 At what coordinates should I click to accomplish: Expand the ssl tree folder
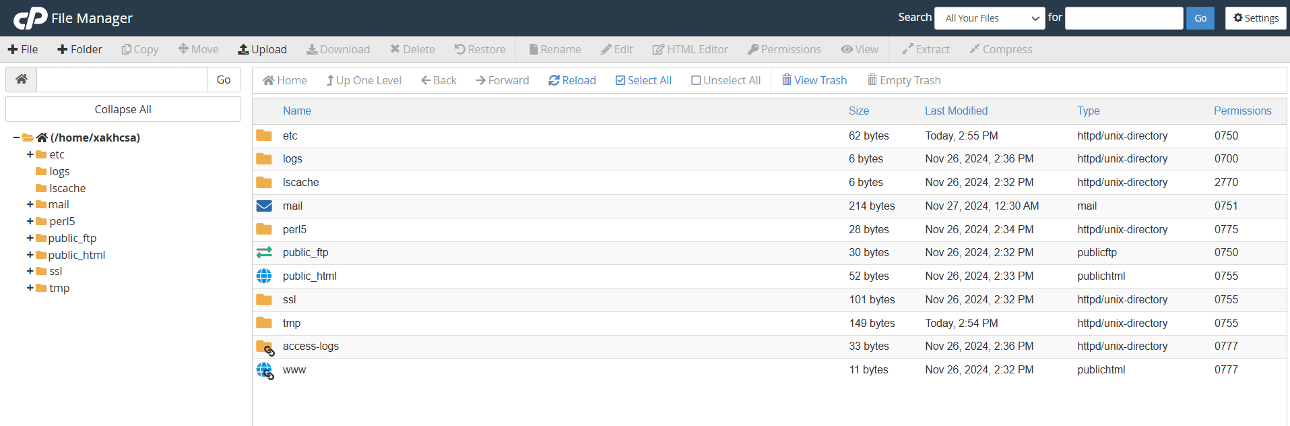click(x=30, y=271)
